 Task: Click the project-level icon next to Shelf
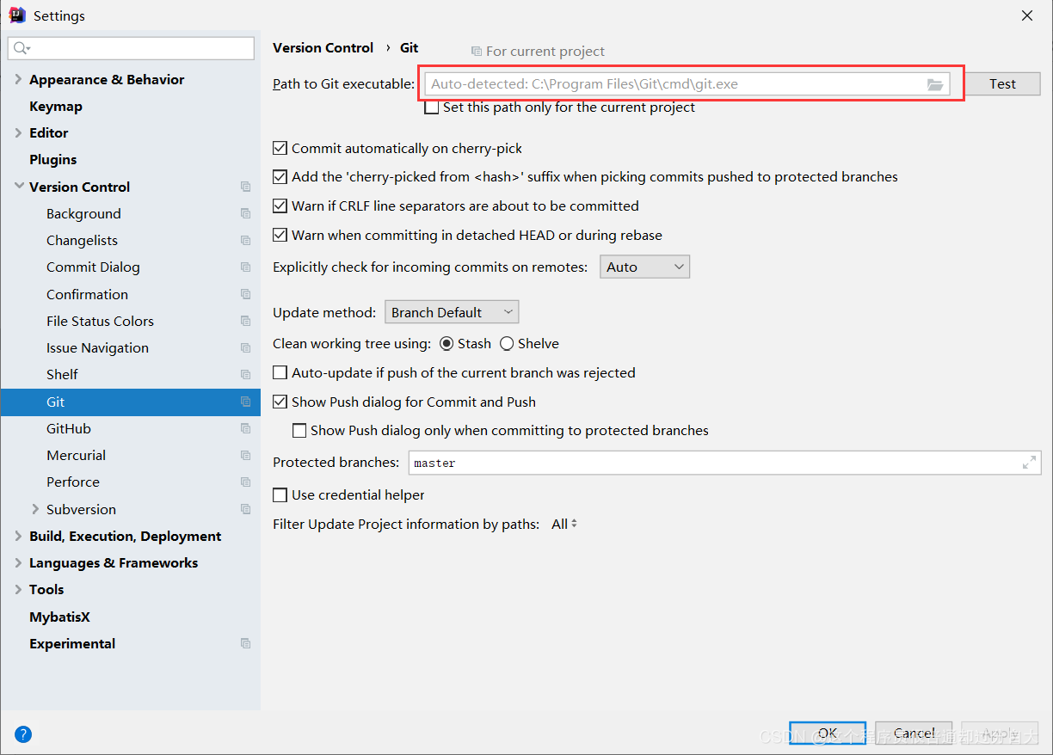pyautogui.click(x=245, y=374)
